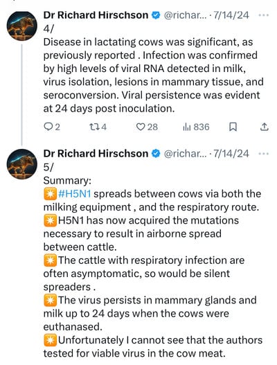Image resolution: width=277 pixels, height=365 pixels.
Task: Click the @richar... handle on summary tweet
Action: click(x=186, y=154)
